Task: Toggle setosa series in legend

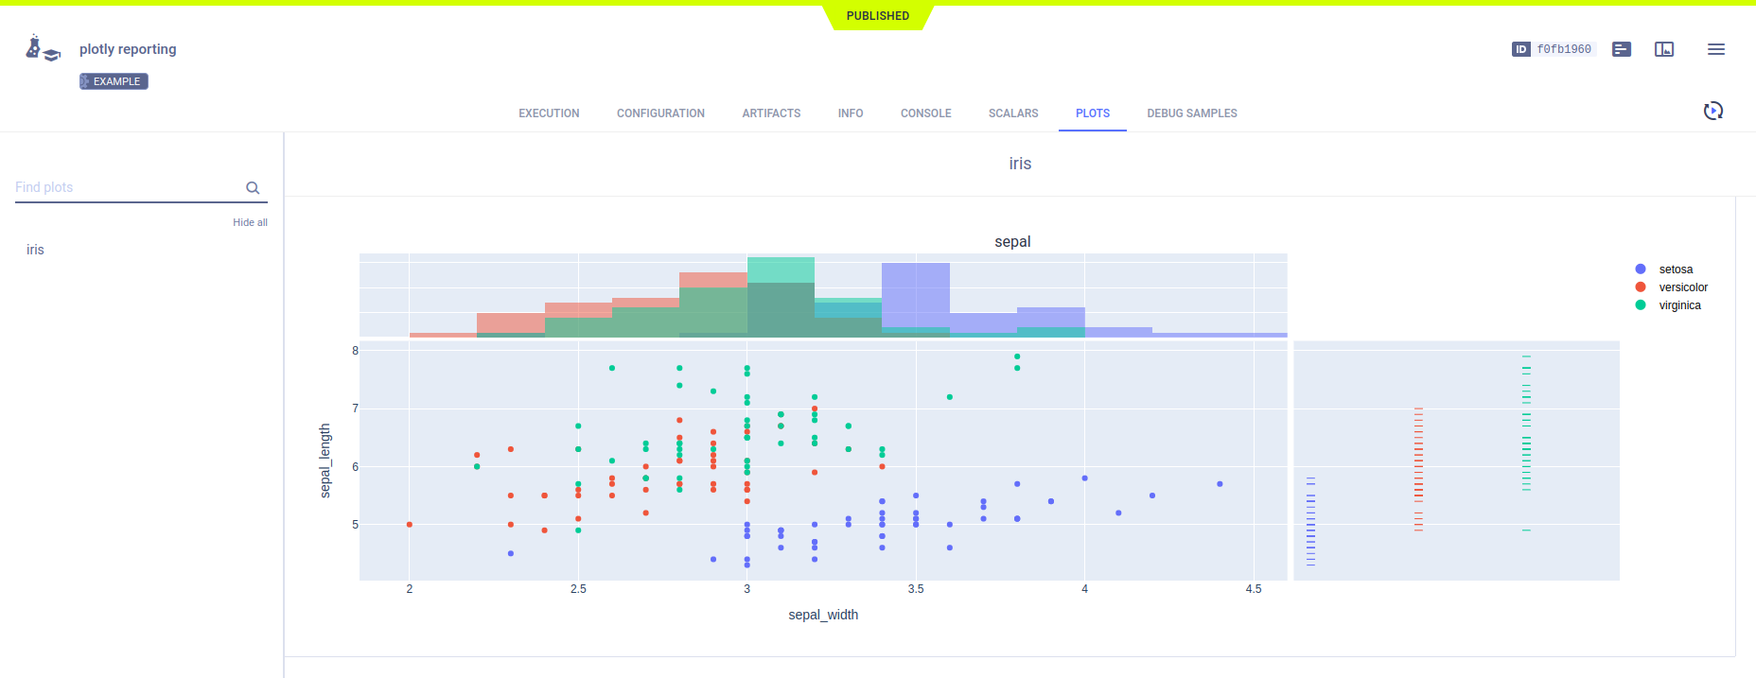Action: [x=1675, y=269]
